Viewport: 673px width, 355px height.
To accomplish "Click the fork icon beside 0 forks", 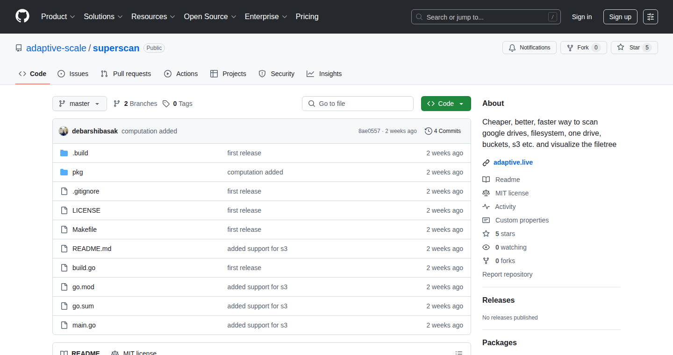I will pyautogui.click(x=486, y=261).
